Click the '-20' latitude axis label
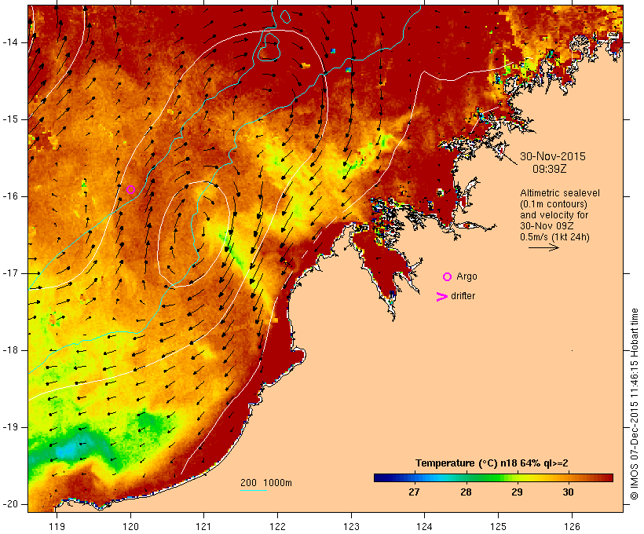The image size is (644, 534). pyautogui.click(x=9, y=504)
